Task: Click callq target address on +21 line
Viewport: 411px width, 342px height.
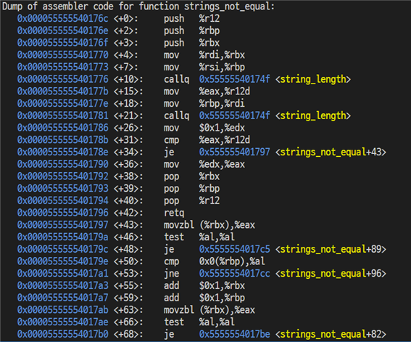Action: pos(234,115)
